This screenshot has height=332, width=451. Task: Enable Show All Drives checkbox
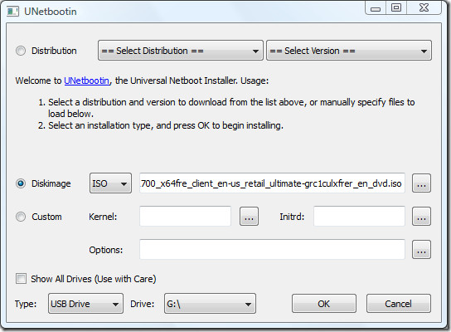click(x=21, y=279)
